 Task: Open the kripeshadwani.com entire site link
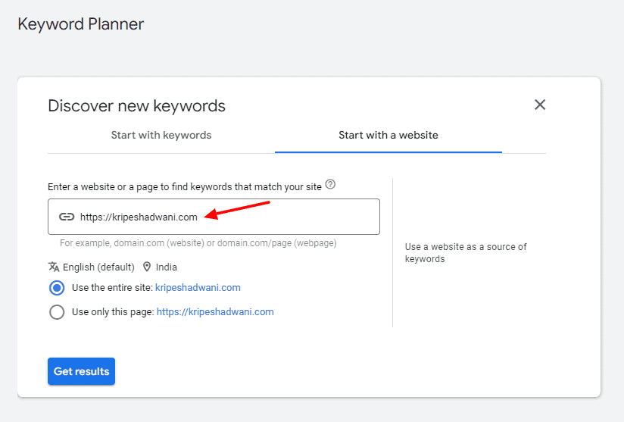(198, 288)
